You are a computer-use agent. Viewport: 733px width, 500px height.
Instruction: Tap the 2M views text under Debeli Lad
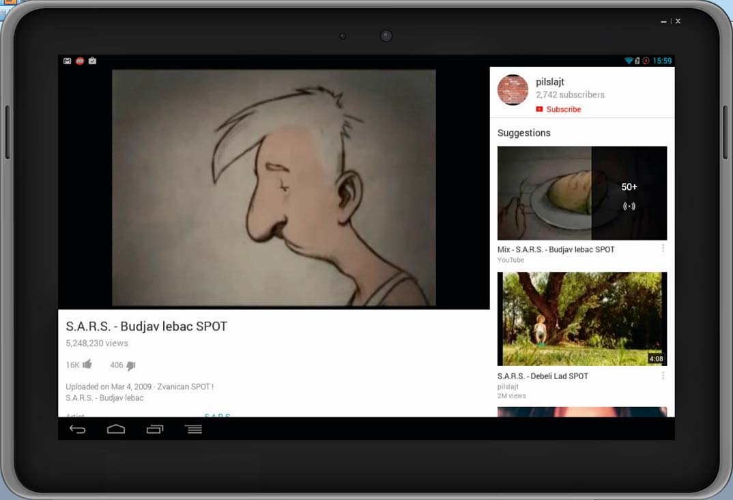click(511, 395)
